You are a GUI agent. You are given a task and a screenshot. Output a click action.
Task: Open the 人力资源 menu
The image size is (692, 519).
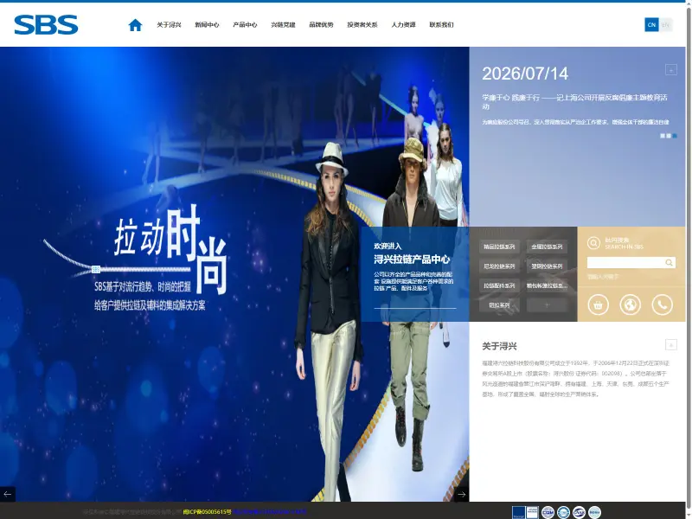[403, 25]
